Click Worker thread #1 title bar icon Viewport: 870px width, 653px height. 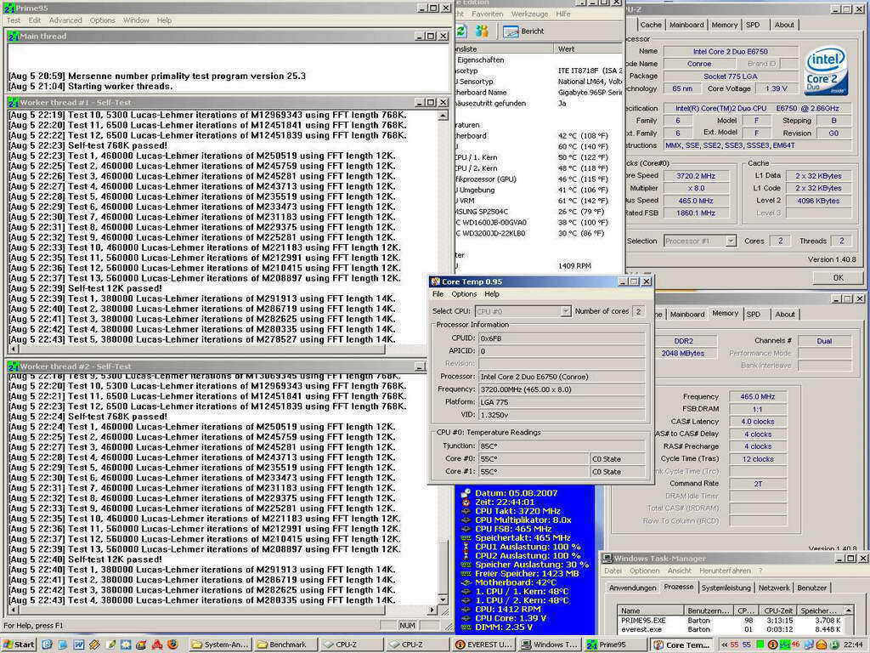[14, 102]
